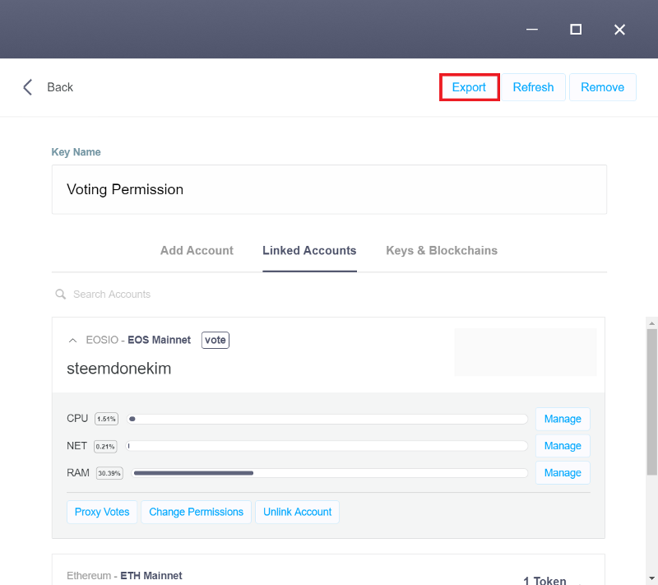This screenshot has width=658, height=585.
Task: Close the application window
Action: [619, 30]
